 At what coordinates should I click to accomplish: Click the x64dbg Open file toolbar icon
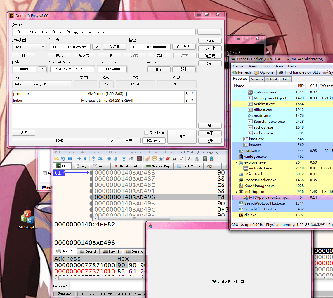click(x=57, y=159)
